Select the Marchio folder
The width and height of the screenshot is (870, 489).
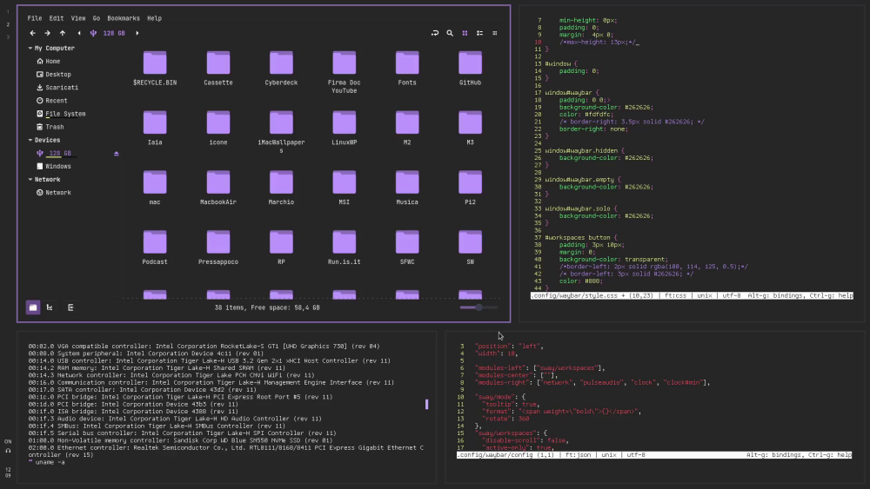point(281,188)
